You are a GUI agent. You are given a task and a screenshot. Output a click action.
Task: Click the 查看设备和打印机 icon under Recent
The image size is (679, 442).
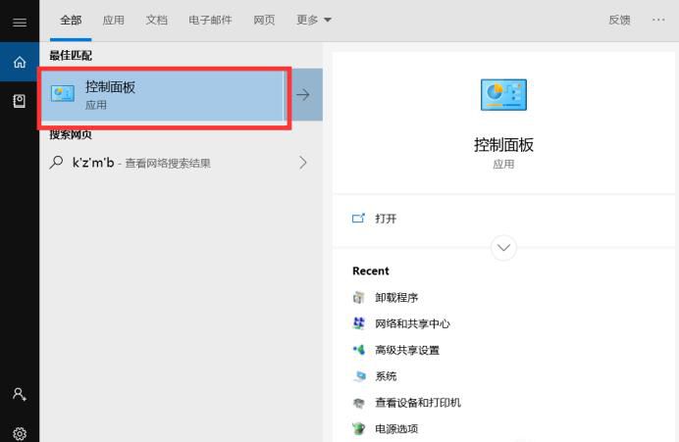pyautogui.click(x=358, y=403)
